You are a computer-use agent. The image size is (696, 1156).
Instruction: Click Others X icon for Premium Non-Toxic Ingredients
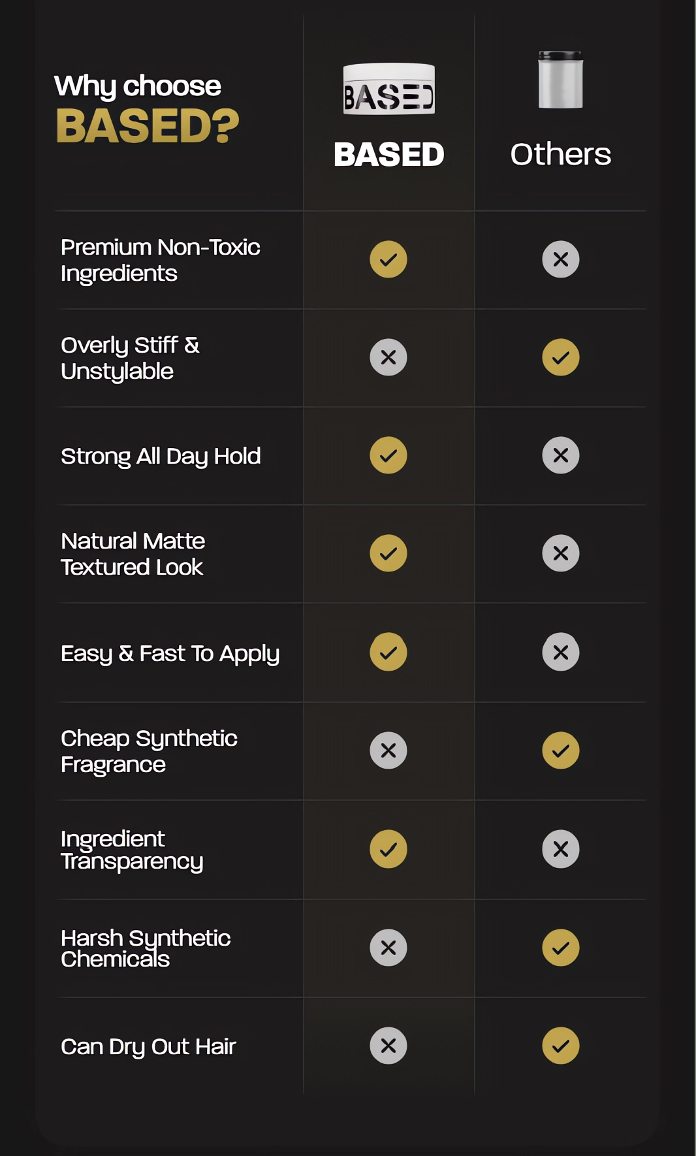pos(561,259)
